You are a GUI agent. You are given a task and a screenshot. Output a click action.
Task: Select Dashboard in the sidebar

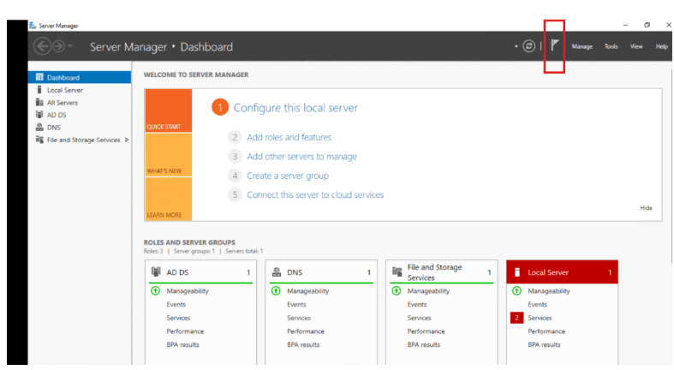click(80, 77)
